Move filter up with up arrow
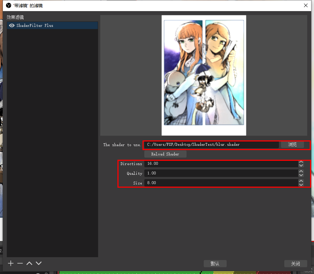 (x=29, y=263)
